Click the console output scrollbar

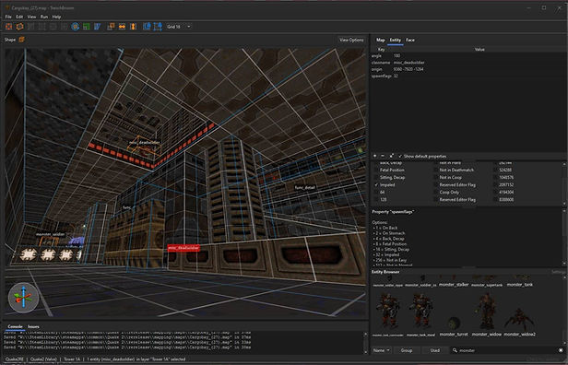pos(365,343)
